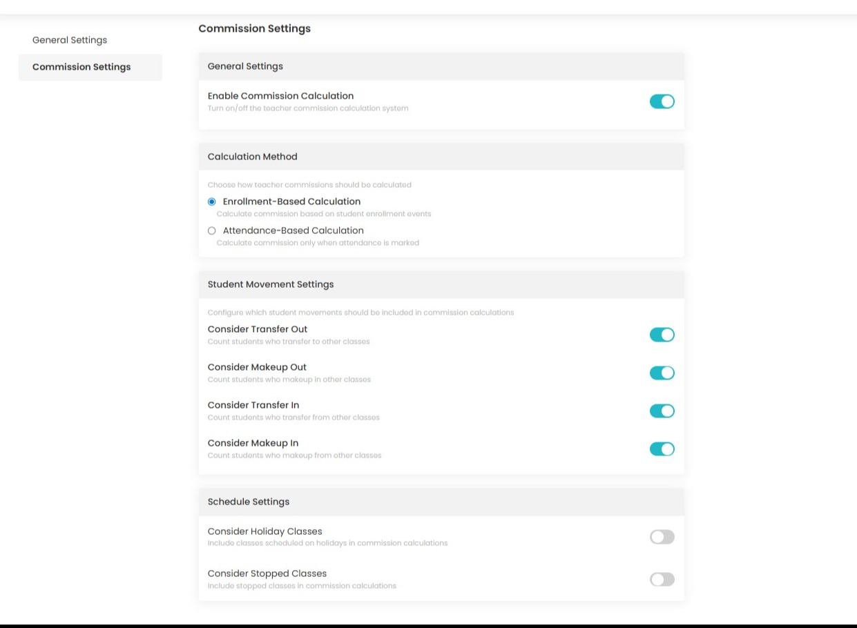Toggle the Consider Makeup Out switch
This screenshot has width=857, height=628.
(x=662, y=373)
